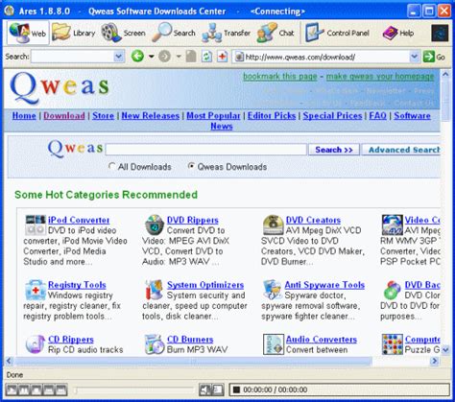This screenshot has height=402, width=455.
Task: Click the CD Burners category icon
Action: [x=155, y=344]
